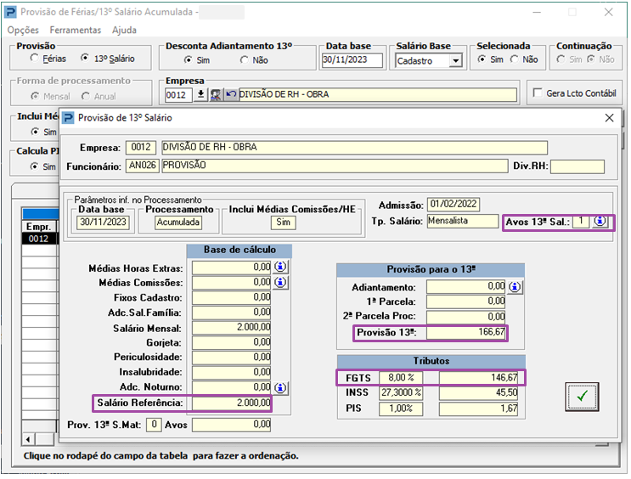Image resolution: width=631 pixels, height=479 pixels.
Task: Click info icon beside Médias Comissões
Action: tap(280, 283)
